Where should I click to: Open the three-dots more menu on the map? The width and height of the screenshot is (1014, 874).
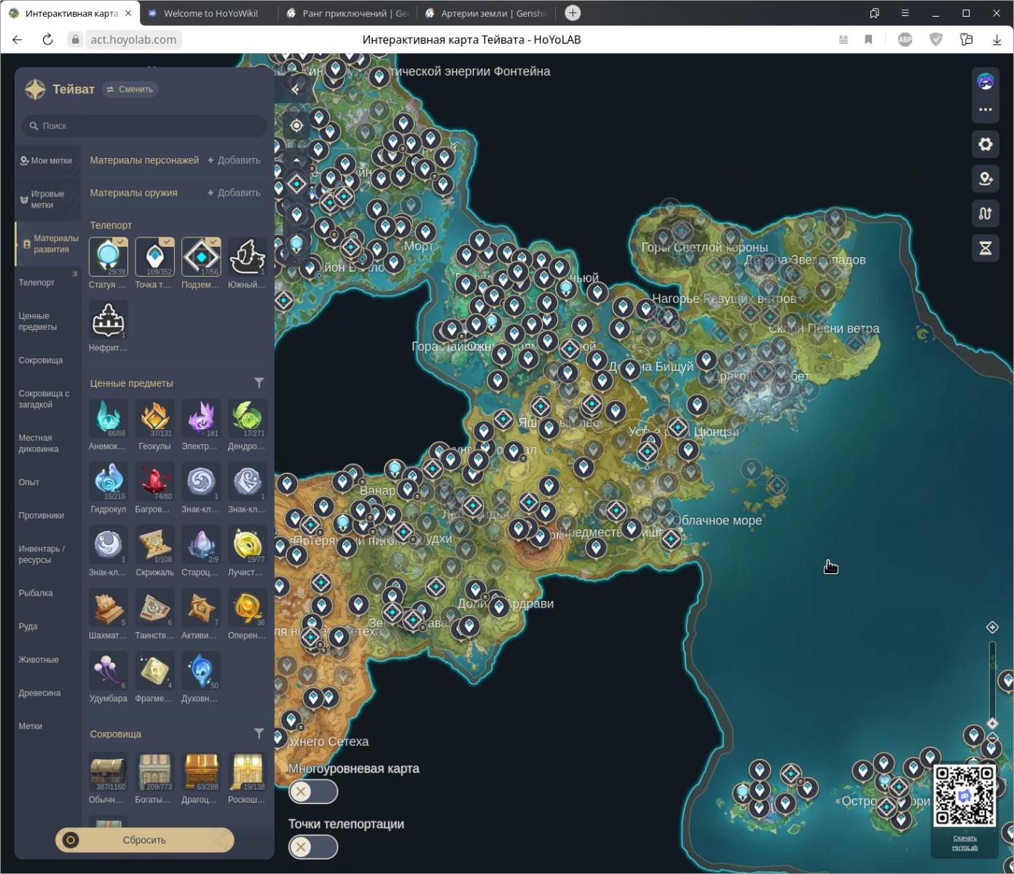986,109
